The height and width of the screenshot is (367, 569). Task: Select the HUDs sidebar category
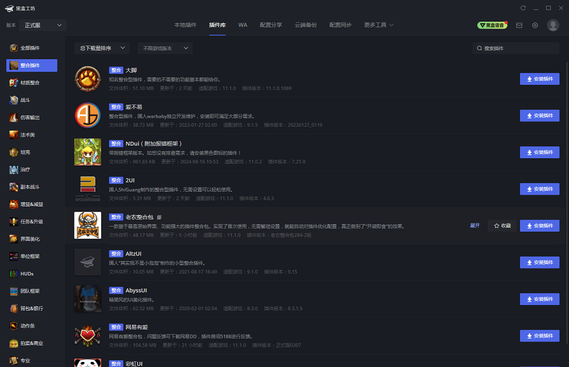pyautogui.click(x=26, y=274)
